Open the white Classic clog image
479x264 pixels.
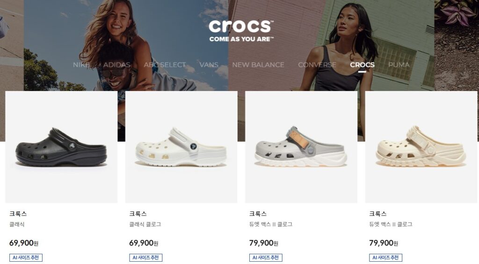pyautogui.click(x=181, y=147)
